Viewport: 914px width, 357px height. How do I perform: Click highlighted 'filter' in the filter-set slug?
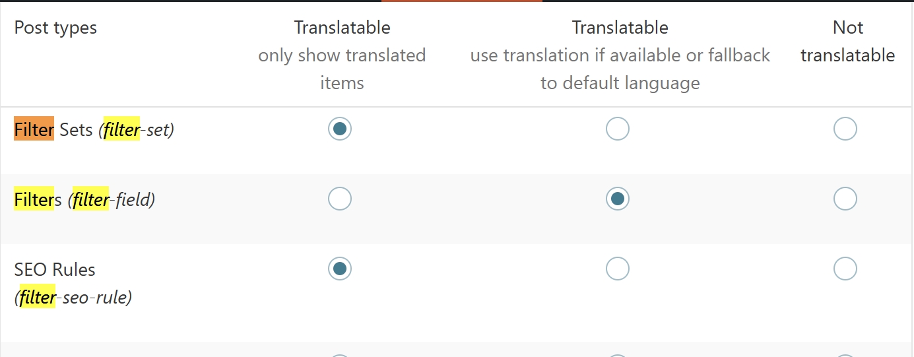coord(121,129)
